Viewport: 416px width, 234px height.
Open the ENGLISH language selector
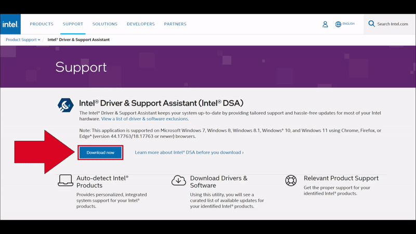(348, 24)
